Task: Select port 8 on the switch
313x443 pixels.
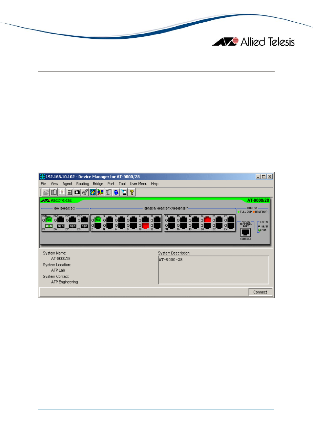Action: tap(133, 225)
